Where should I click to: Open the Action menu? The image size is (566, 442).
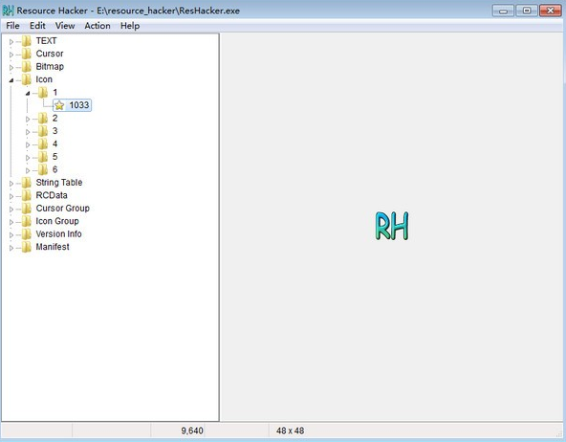pos(98,26)
